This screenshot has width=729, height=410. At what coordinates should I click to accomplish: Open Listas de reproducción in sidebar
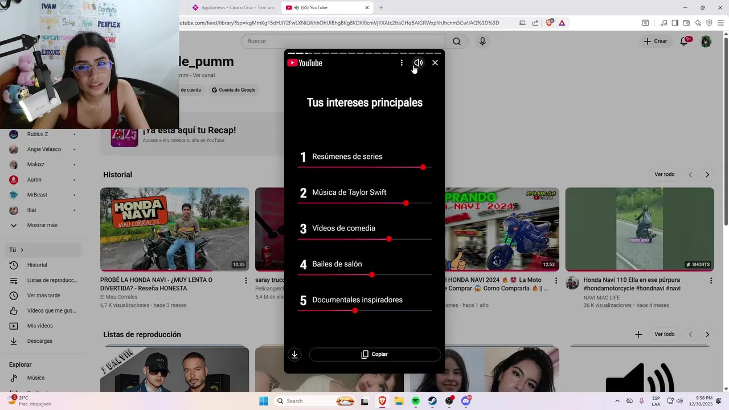43,280
